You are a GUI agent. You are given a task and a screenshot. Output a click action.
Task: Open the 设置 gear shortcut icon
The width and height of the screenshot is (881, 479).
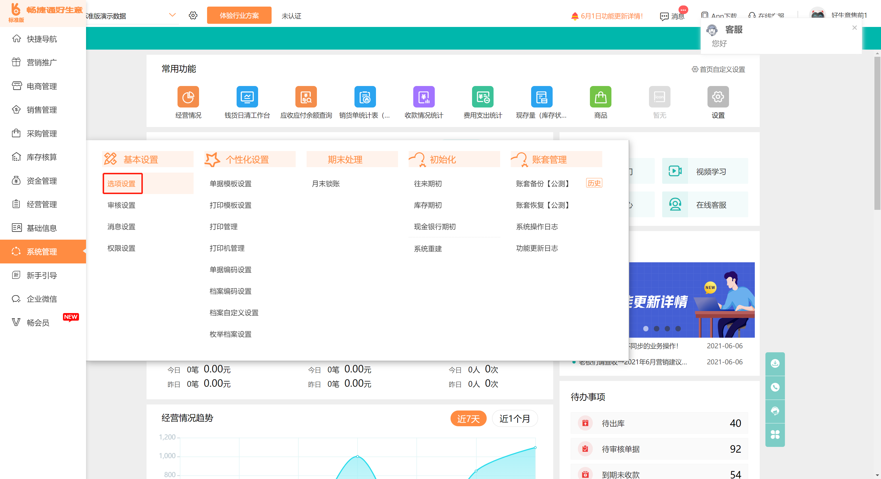click(718, 97)
